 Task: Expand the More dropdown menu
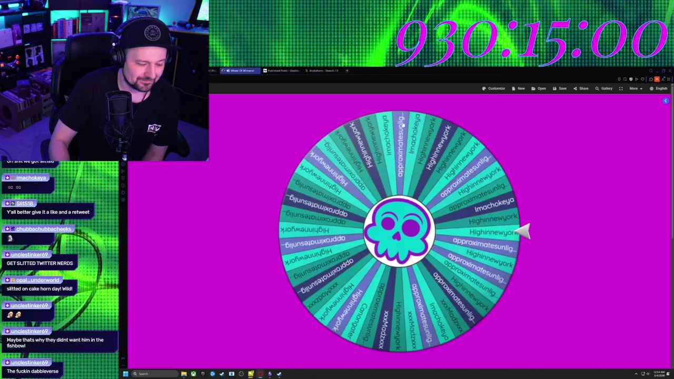636,88
